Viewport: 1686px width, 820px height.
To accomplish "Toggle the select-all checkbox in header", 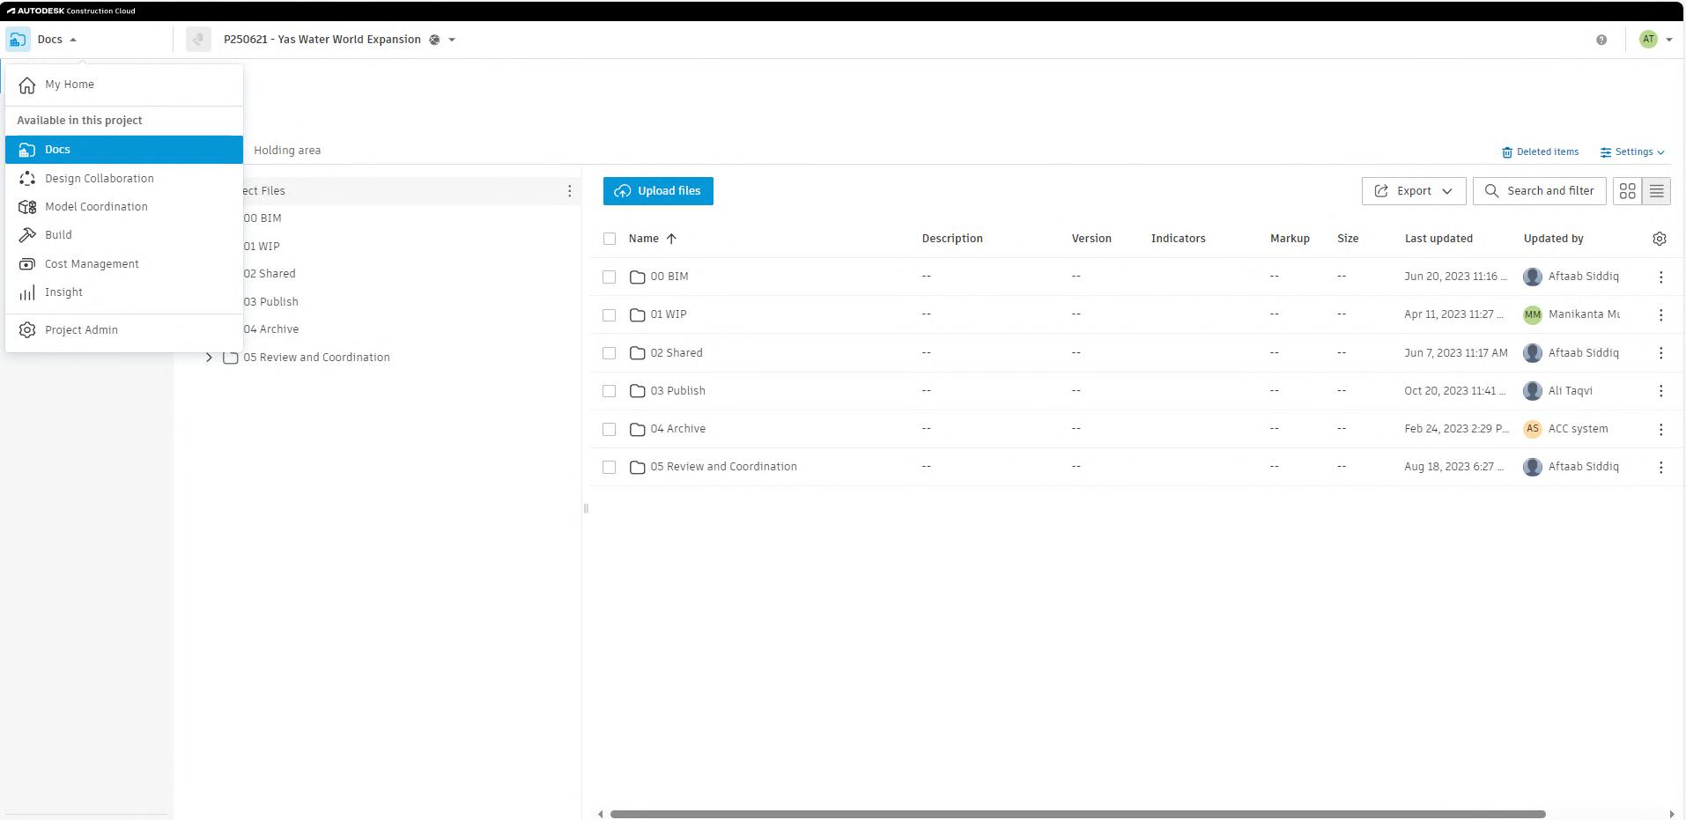I will click(610, 239).
